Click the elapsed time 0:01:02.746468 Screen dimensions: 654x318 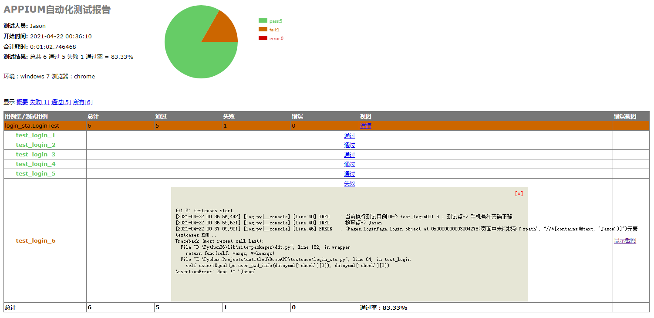click(53, 47)
